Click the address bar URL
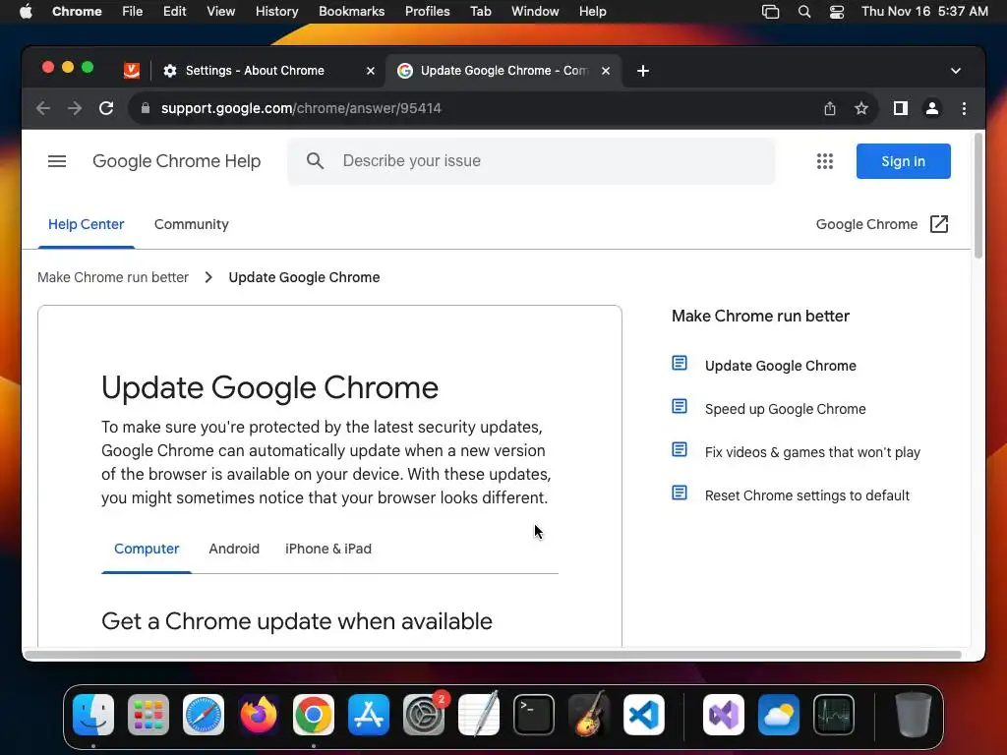The height and width of the screenshot is (755, 1007). [x=301, y=108]
